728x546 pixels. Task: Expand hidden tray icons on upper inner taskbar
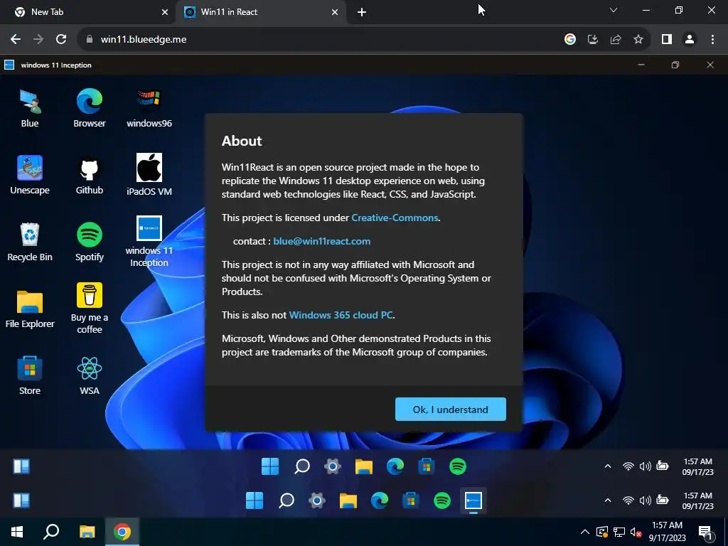(x=607, y=466)
